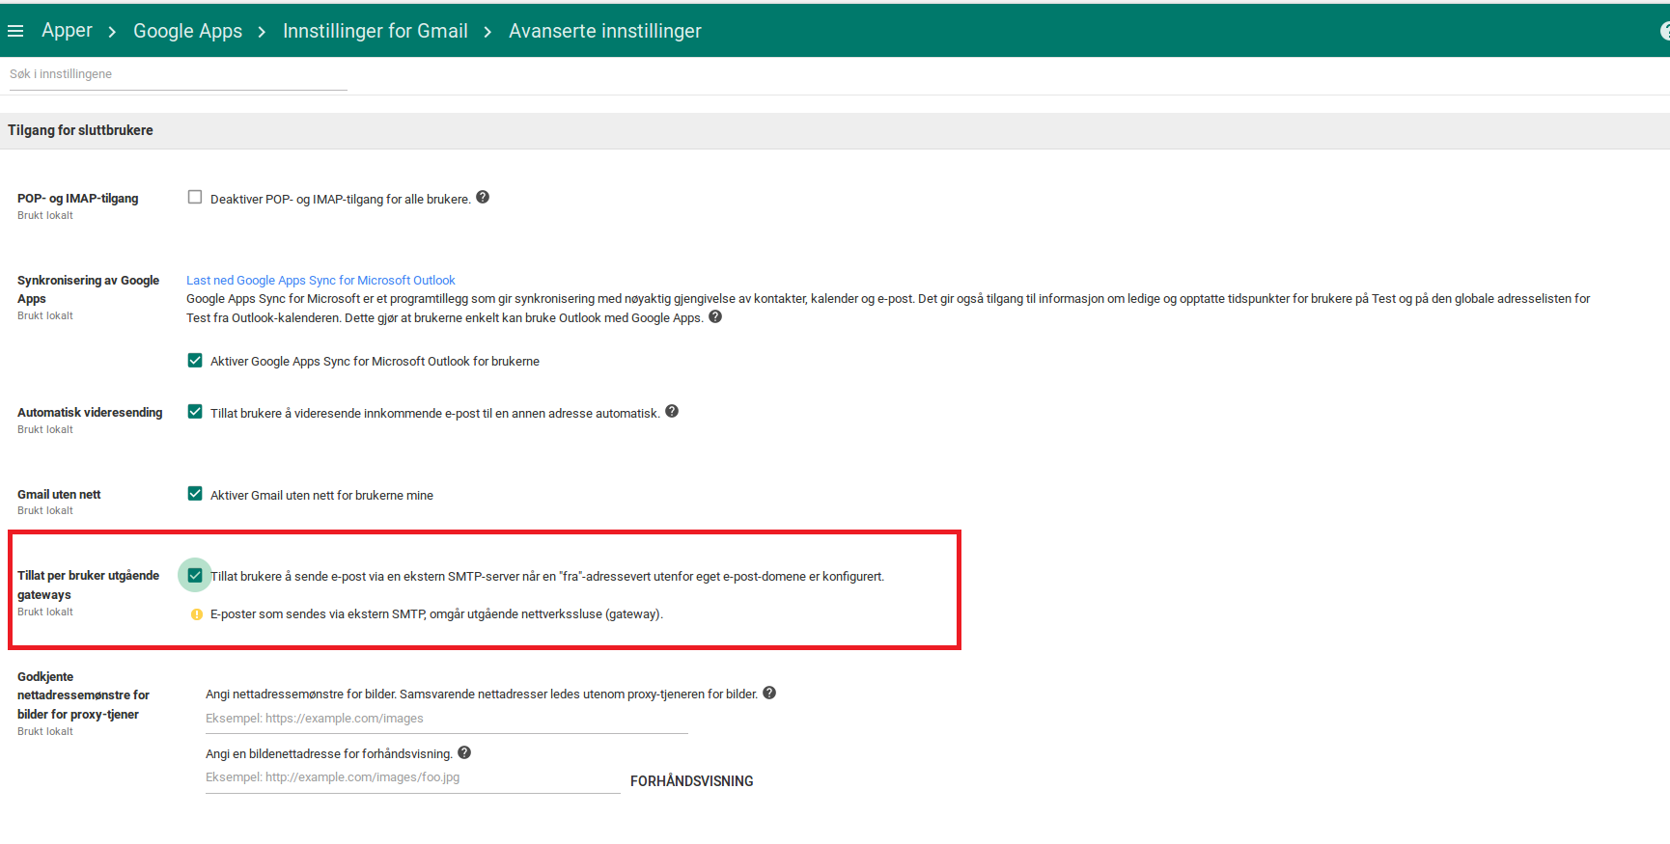Click Brukt lokalt under Automatisk videresending

(x=45, y=429)
